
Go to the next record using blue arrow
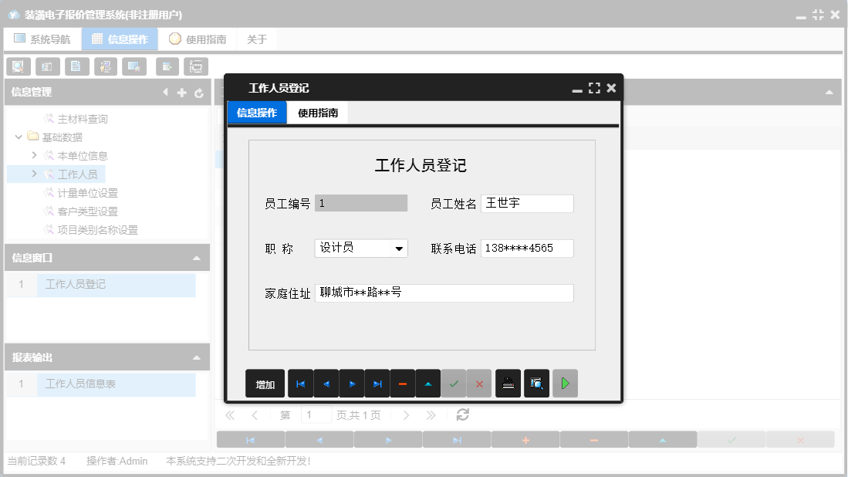(x=352, y=384)
